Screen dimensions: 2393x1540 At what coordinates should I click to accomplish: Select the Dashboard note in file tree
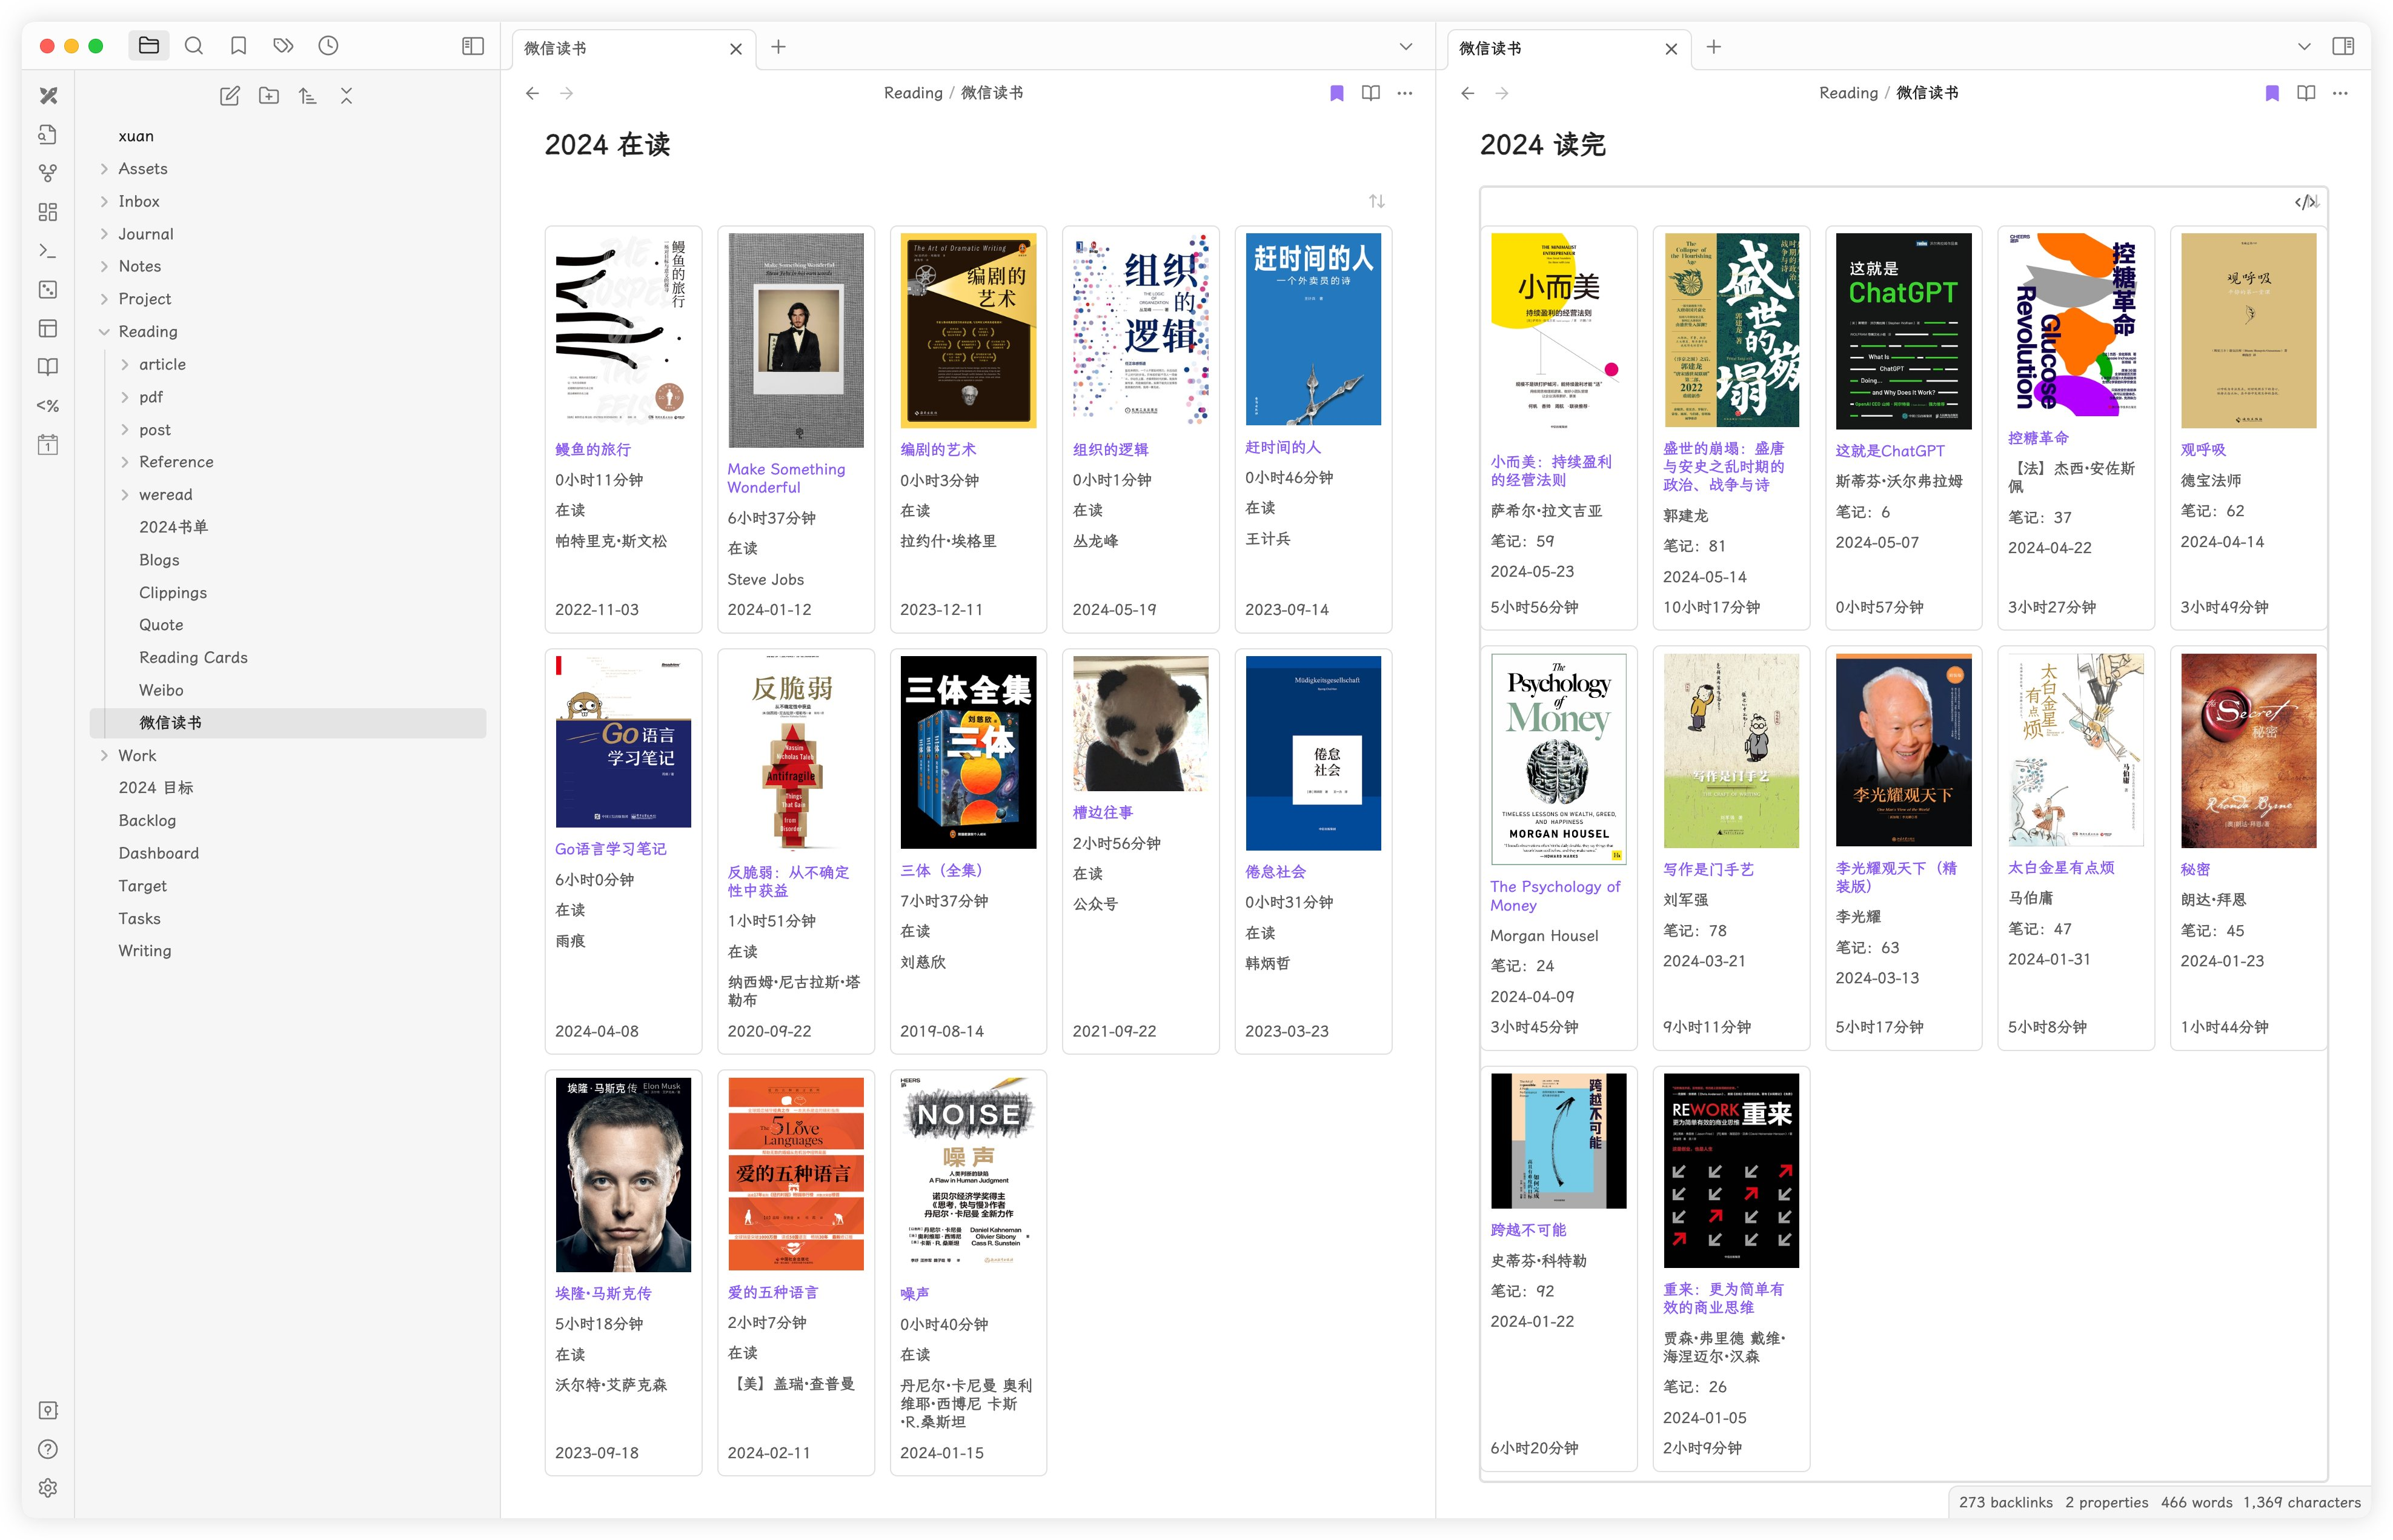(159, 853)
